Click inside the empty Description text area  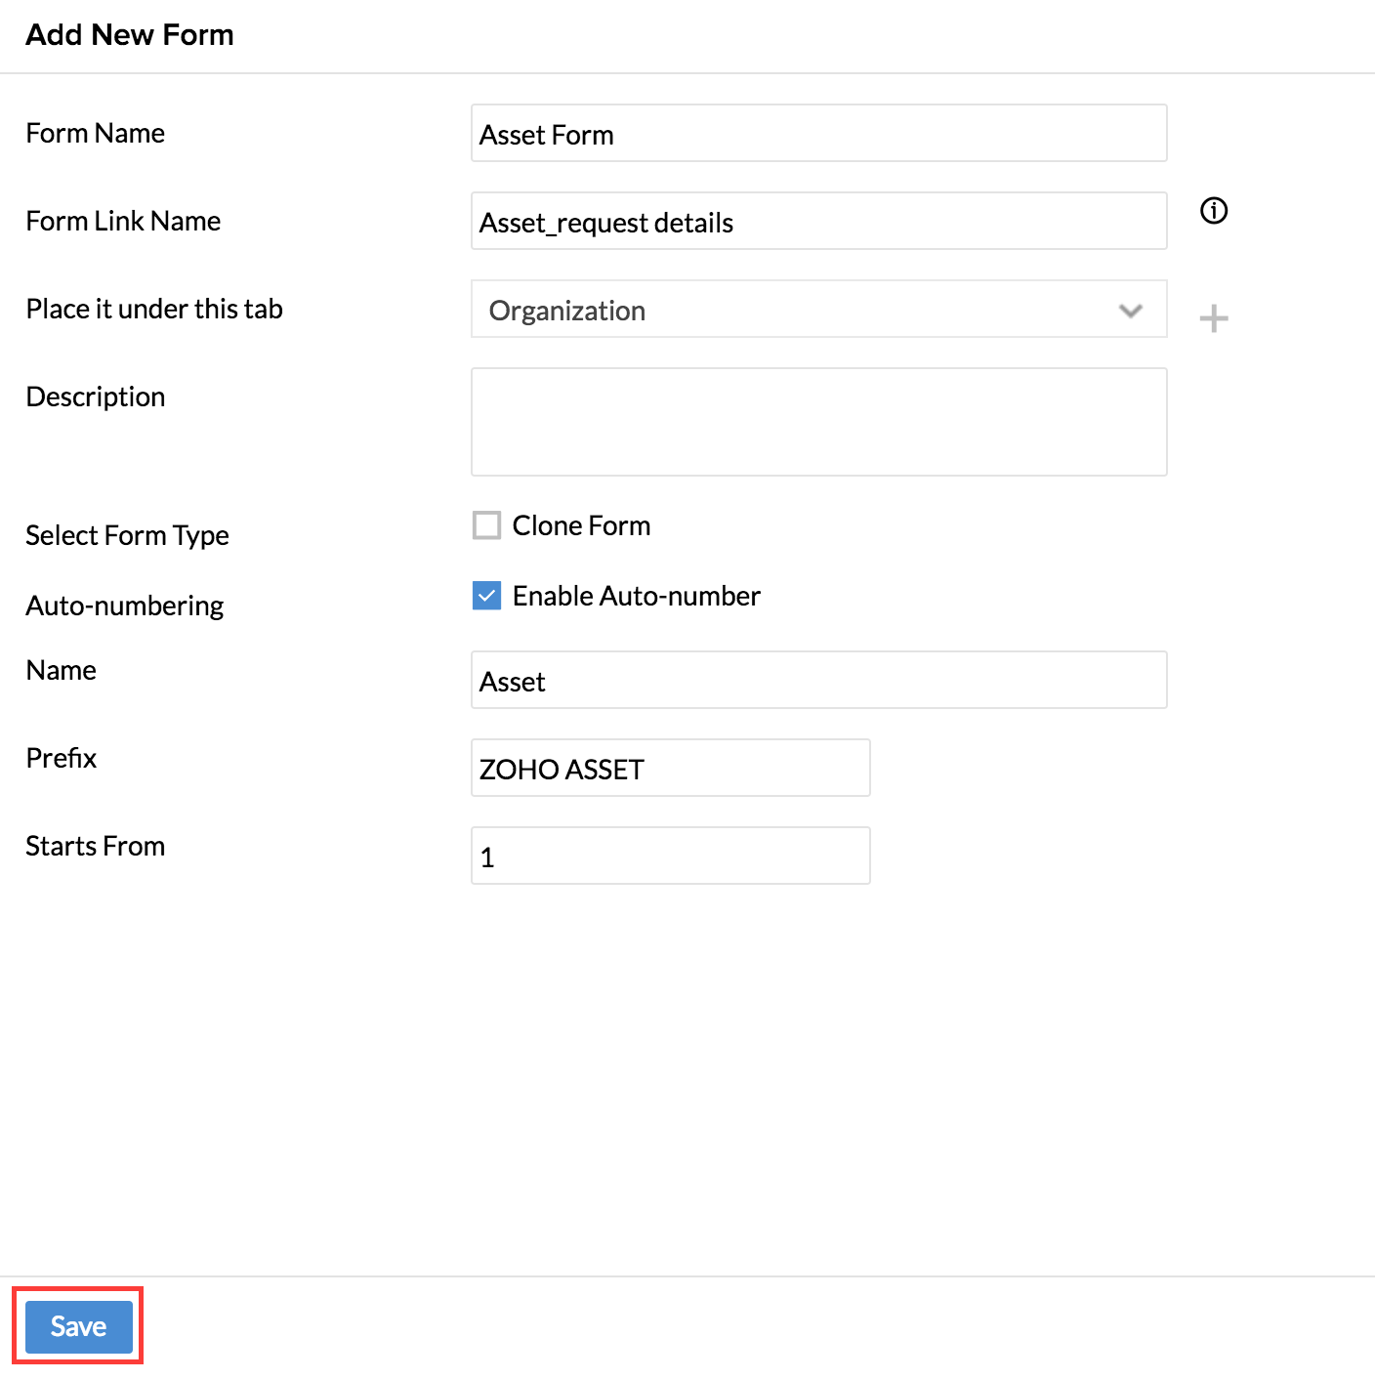point(818,422)
